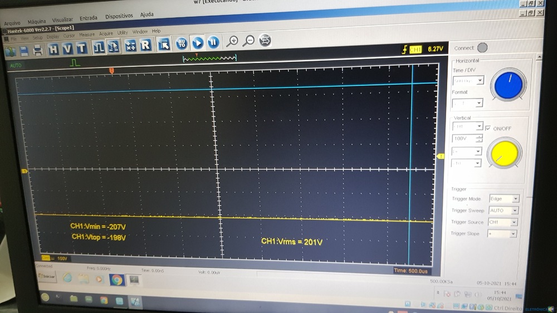The height and width of the screenshot is (313, 557).
Task: Open the Window menu
Action: [140, 32]
